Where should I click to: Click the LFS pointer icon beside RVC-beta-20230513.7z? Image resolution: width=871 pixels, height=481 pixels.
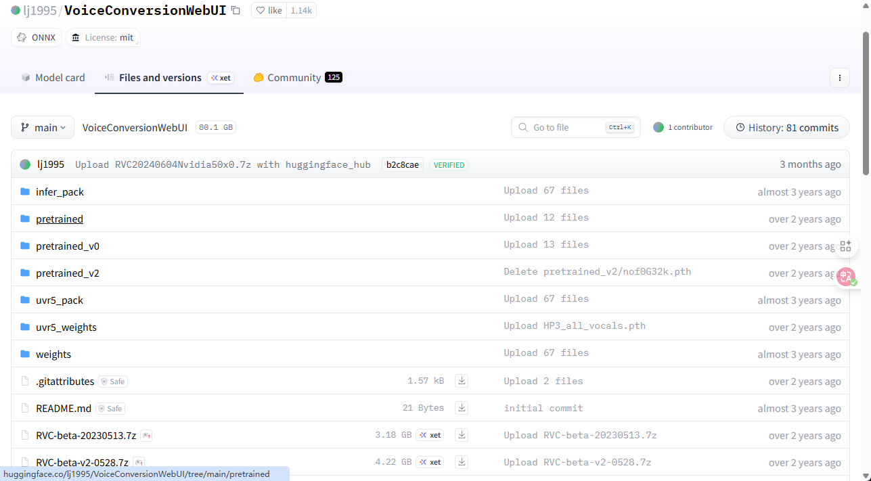(146, 436)
